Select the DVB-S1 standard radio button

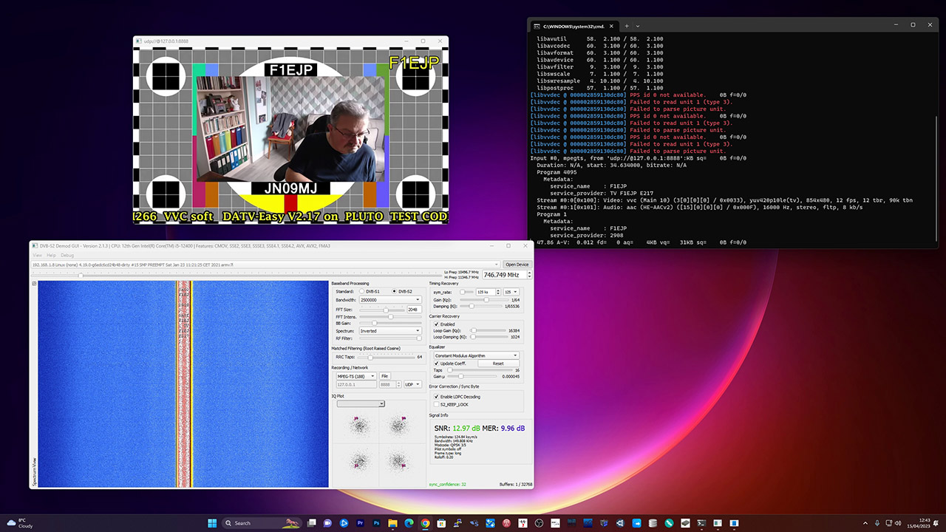tap(362, 291)
